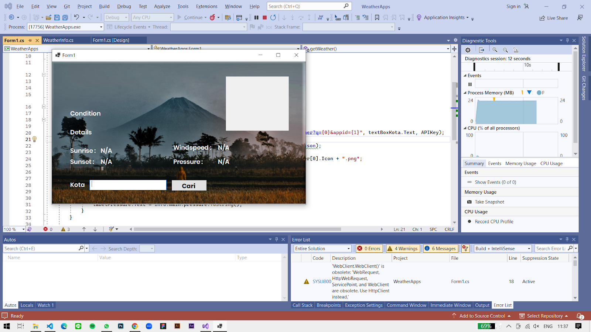
Task: Open the Application Insights dropdown arrow
Action: tap(467, 17)
